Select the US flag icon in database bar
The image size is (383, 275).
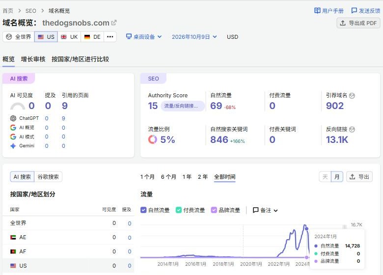(x=41, y=37)
